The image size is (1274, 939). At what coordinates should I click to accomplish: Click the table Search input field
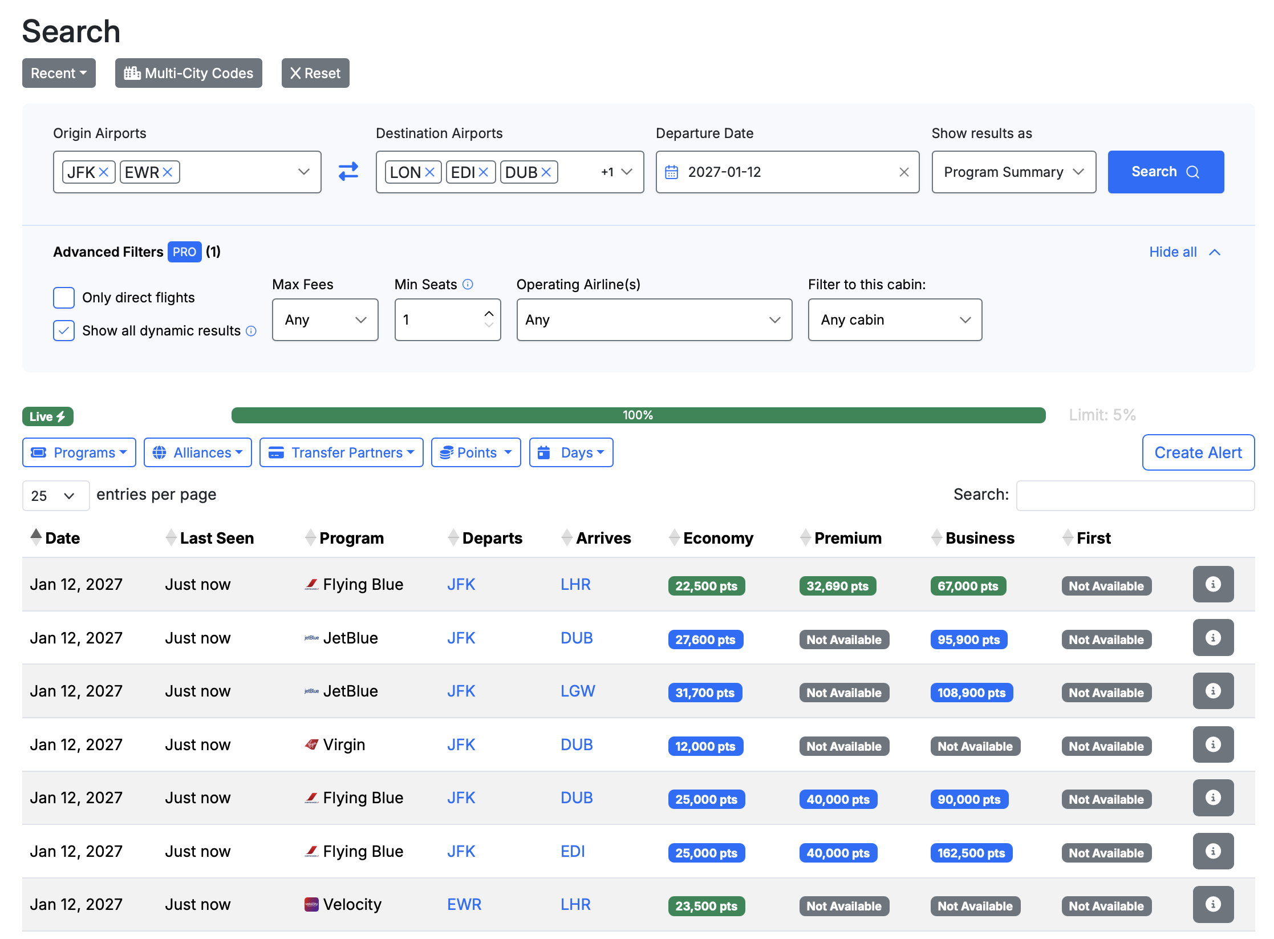click(x=1135, y=495)
